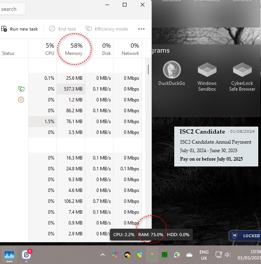Viewport: 261px width, 264px height.
Task: Click the Copilot icon in the tray
Action: [115, 255]
